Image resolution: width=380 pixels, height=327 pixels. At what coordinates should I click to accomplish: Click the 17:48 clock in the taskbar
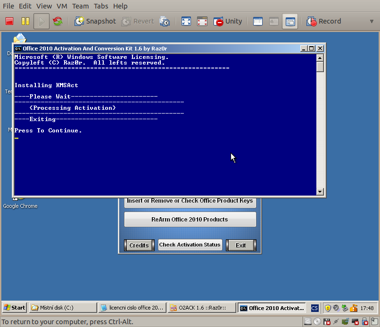click(367, 308)
